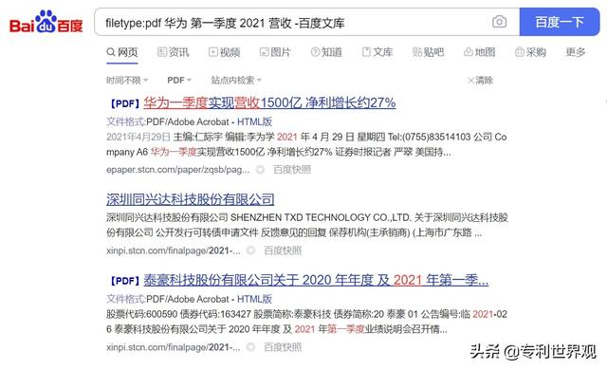The height and width of the screenshot is (370, 607).
Task: Click the Baidu logo
Action: click(x=46, y=23)
